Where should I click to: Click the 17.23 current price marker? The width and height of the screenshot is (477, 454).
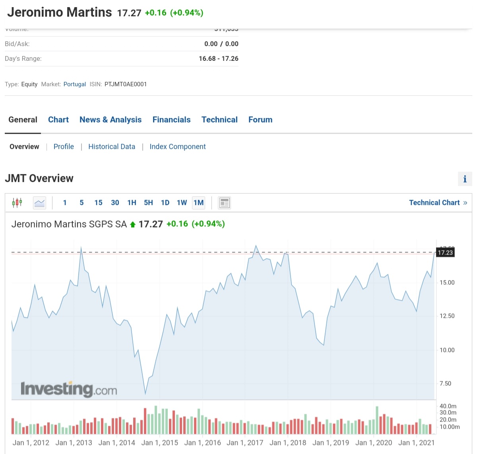click(x=445, y=252)
